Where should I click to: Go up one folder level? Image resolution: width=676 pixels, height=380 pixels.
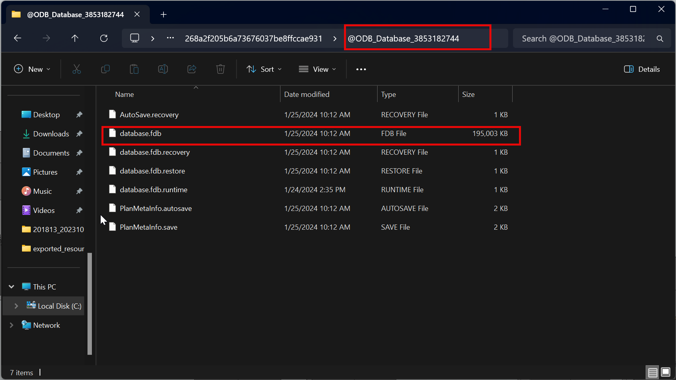(x=75, y=38)
